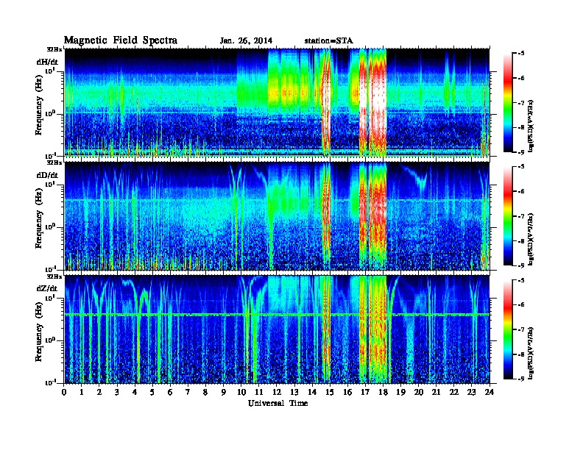Click the "-8" tick on dD/dt color scale
This screenshot has height=450, width=583.
coord(520,241)
